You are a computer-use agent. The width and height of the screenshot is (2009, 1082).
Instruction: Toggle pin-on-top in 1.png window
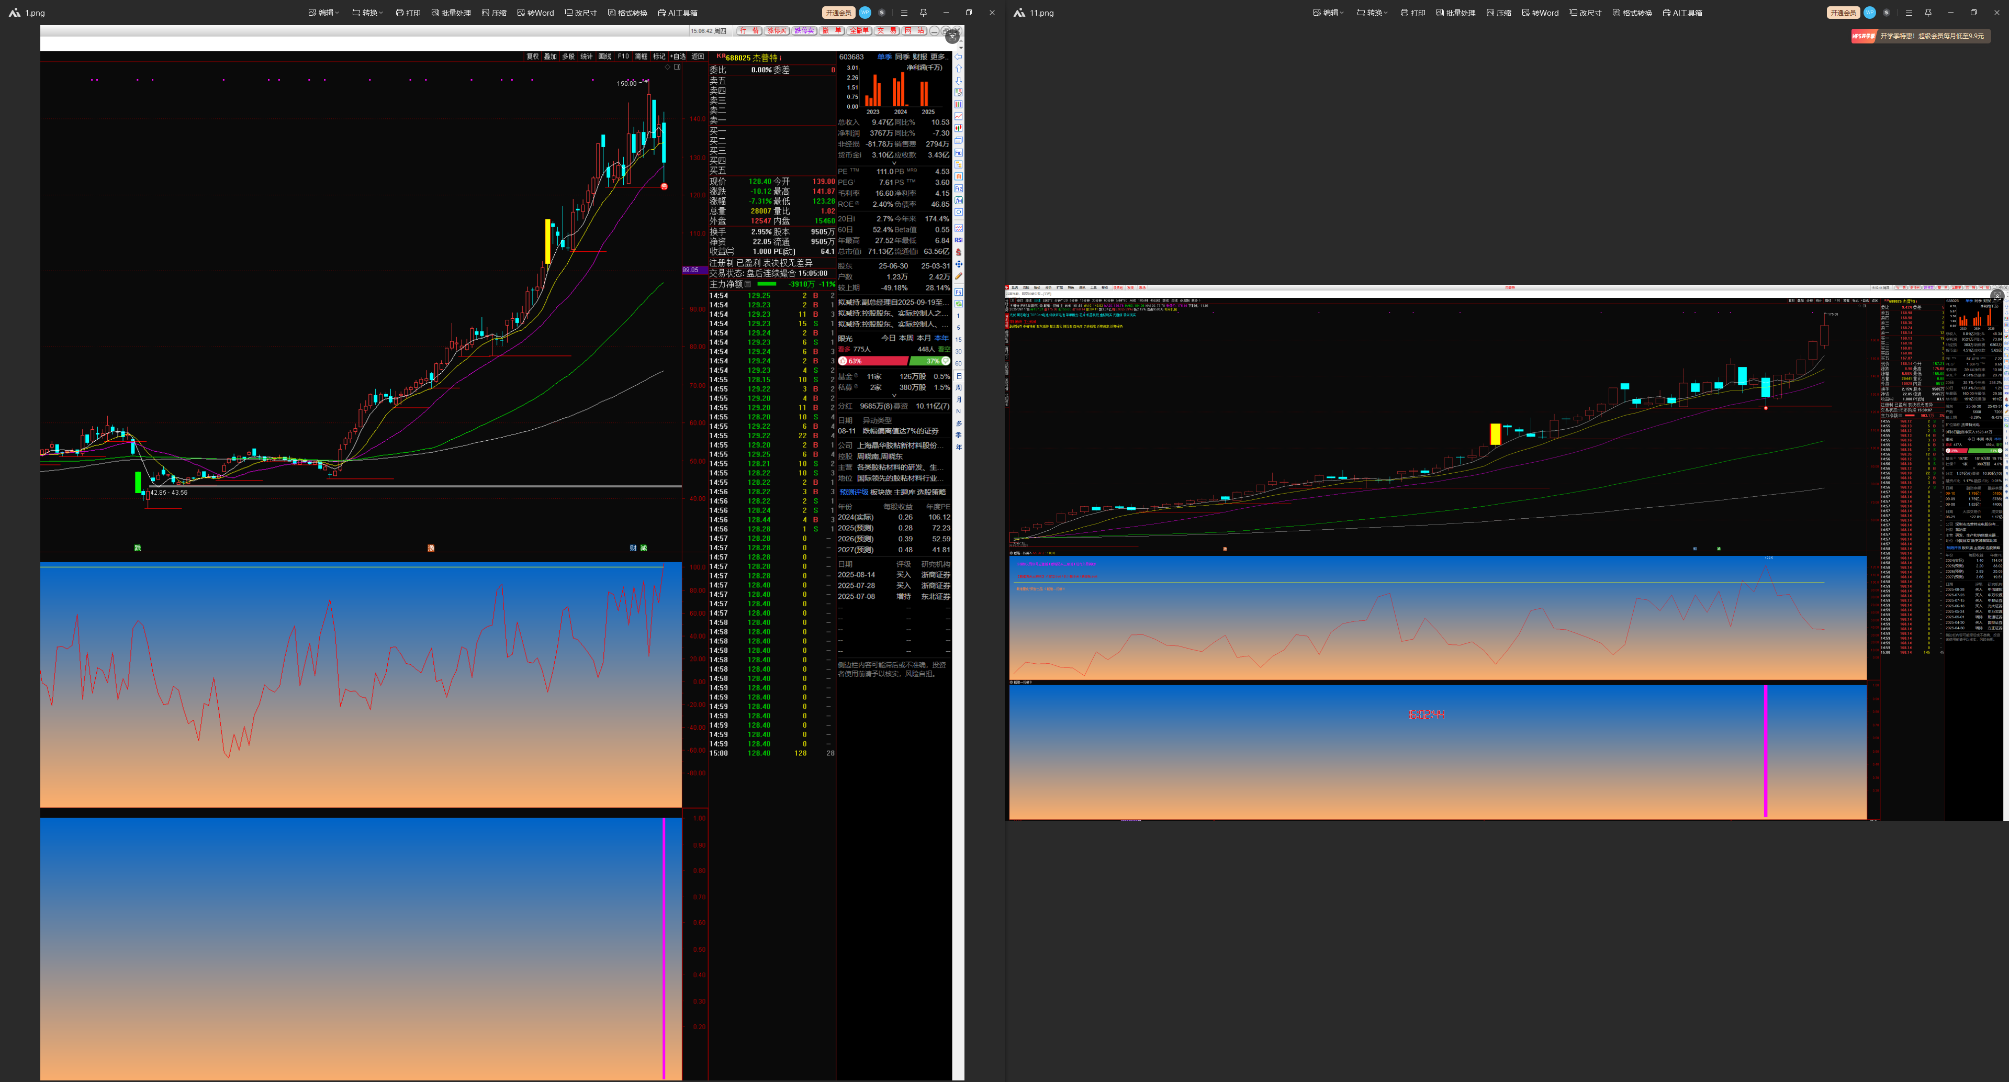click(924, 13)
